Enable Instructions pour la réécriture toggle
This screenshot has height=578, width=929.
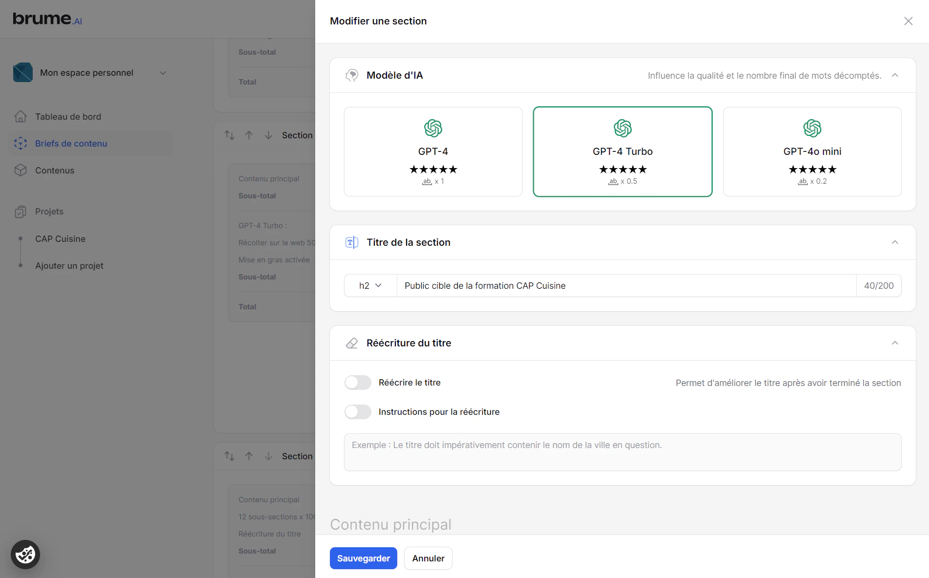[358, 412]
